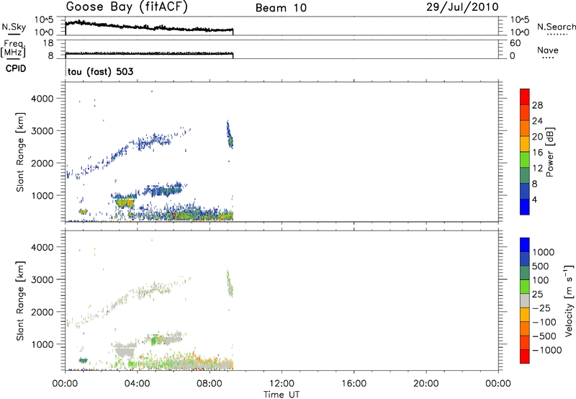Click the '04:00' time axis tick label
Image resolution: width=576 pixels, height=399 pixels.
click(138, 384)
